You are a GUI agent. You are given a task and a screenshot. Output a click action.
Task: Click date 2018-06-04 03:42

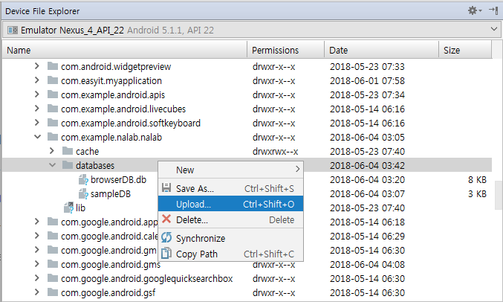point(367,165)
